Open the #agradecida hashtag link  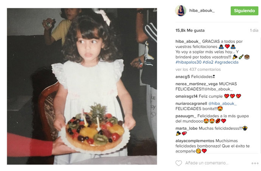(x=226, y=62)
